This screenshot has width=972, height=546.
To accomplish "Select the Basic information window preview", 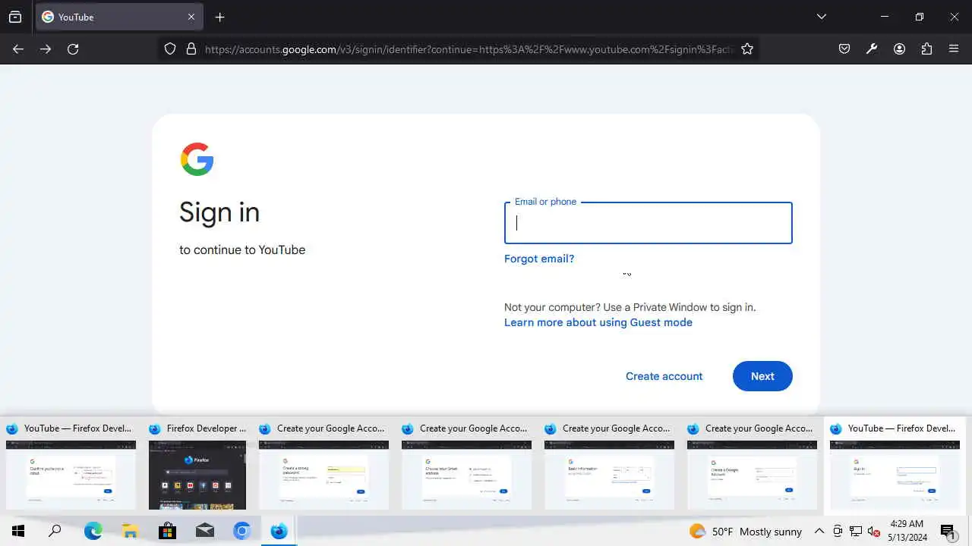I will pos(609,466).
